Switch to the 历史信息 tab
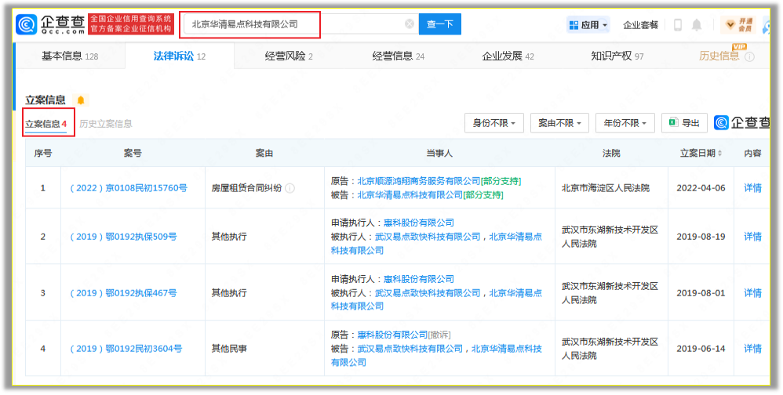The width and height of the screenshot is (783, 395). coord(719,56)
